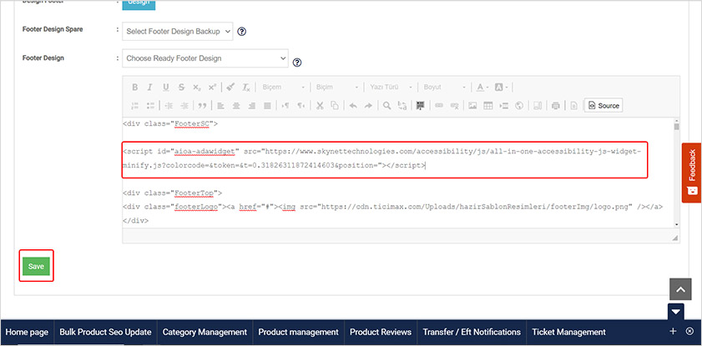
Task: Click the blue design button
Action: point(139,4)
